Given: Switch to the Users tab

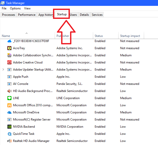Looking at the screenshot, I should coord(73,15).
